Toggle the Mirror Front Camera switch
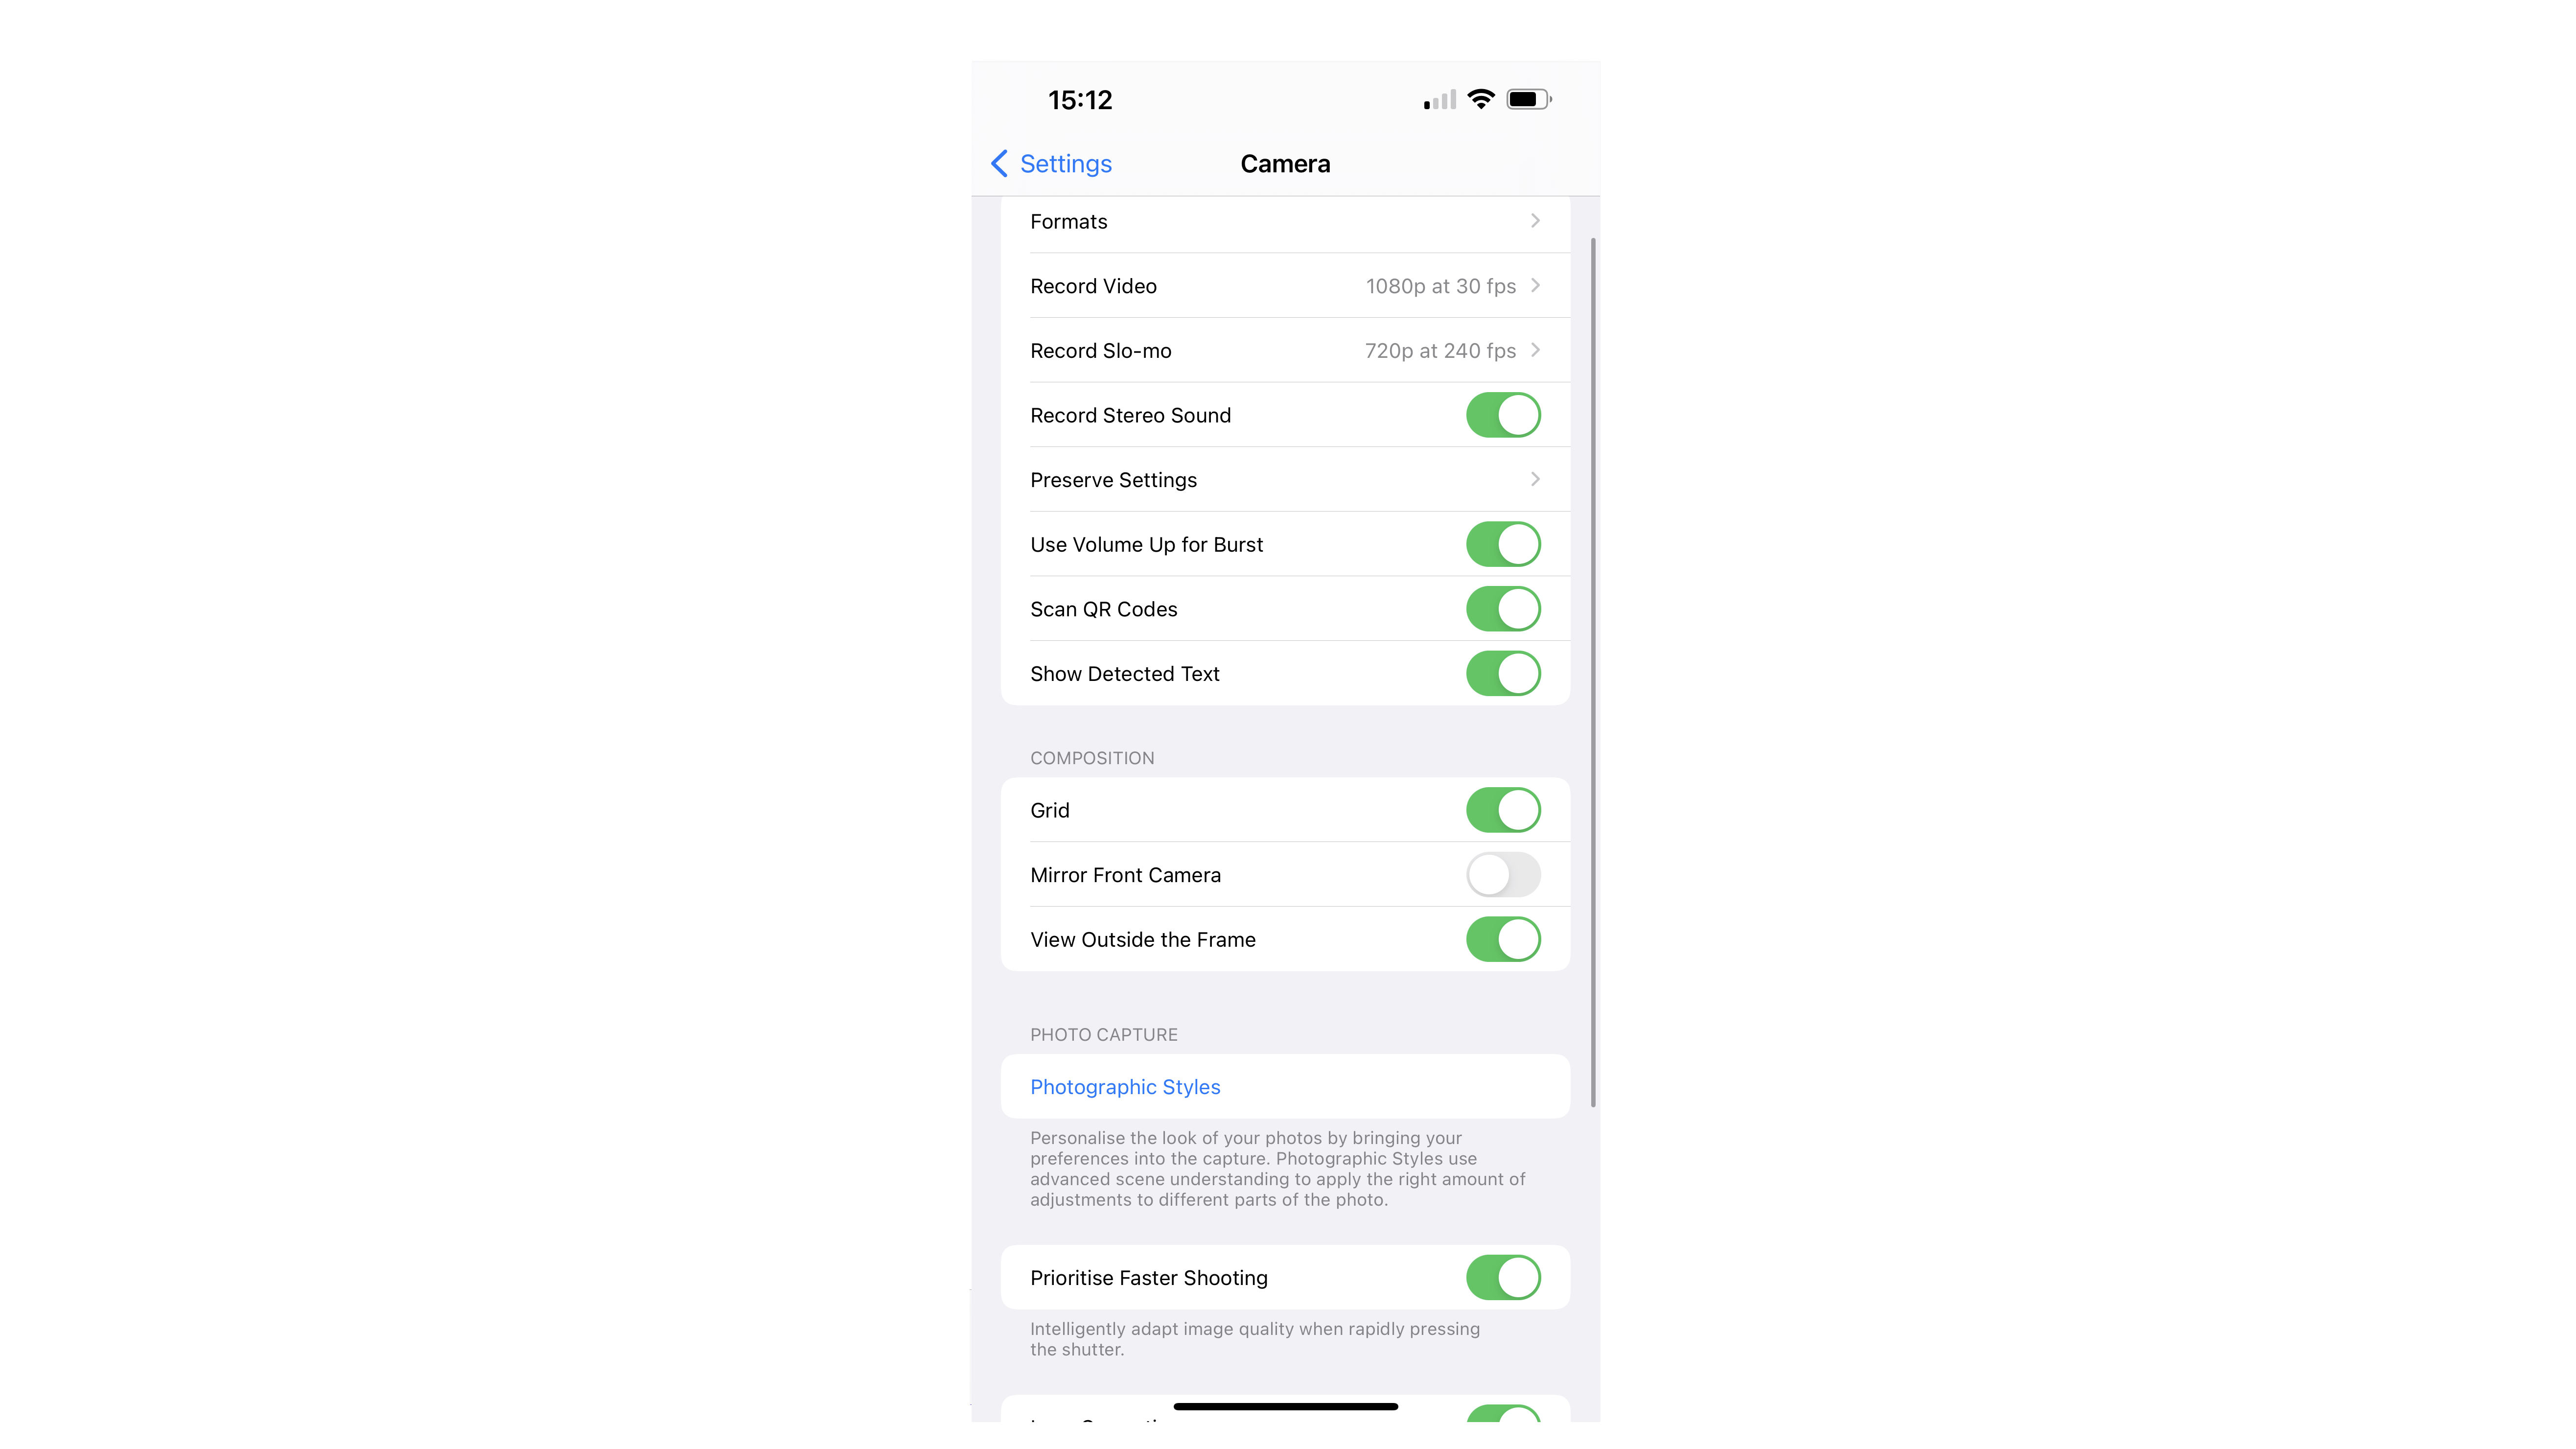Image resolution: width=2576 pixels, height=1449 pixels. click(x=1502, y=874)
